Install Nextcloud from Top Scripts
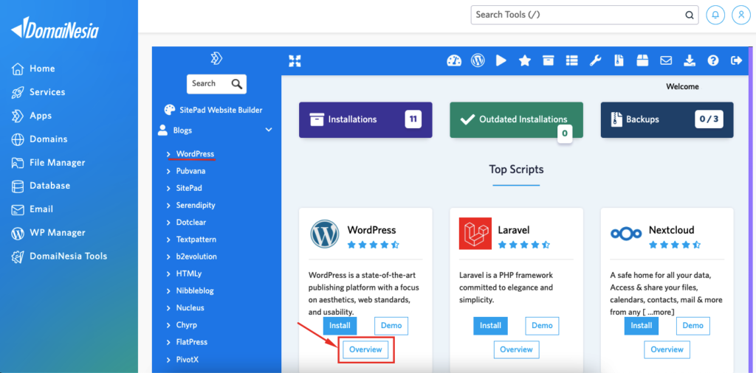 point(642,326)
